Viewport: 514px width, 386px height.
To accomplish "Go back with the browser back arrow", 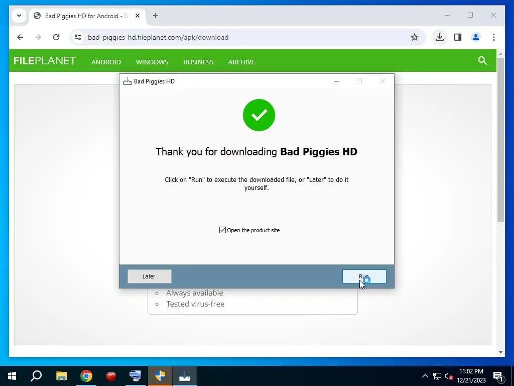I will (x=20, y=37).
